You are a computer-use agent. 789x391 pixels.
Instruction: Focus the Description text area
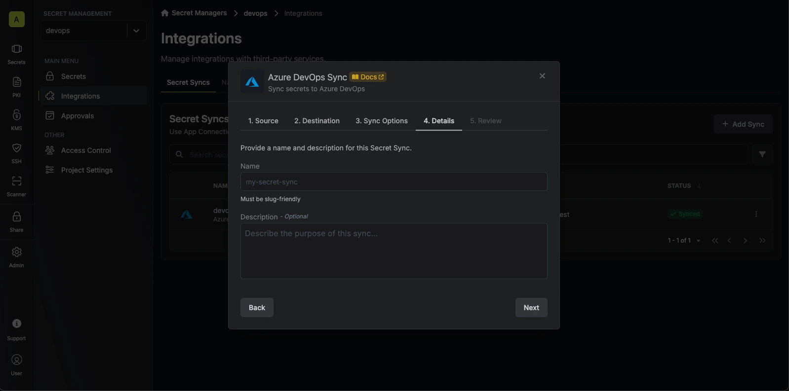(394, 251)
